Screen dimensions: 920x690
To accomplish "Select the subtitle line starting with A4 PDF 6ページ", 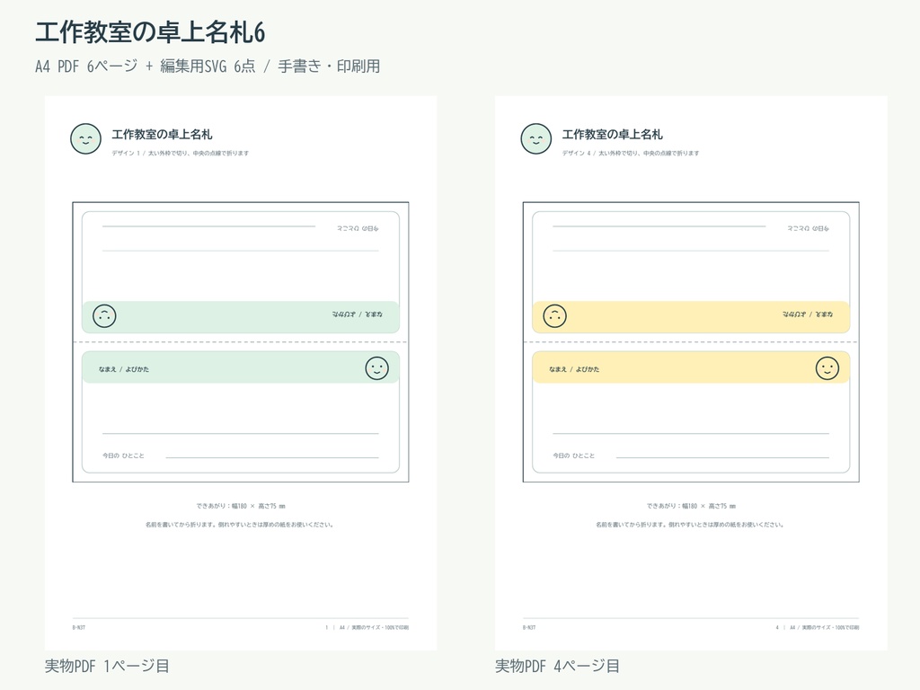I will pyautogui.click(x=208, y=66).
